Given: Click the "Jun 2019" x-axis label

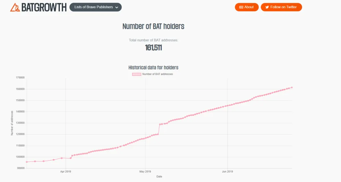Looking at the screenshot, I should (227, 172).
